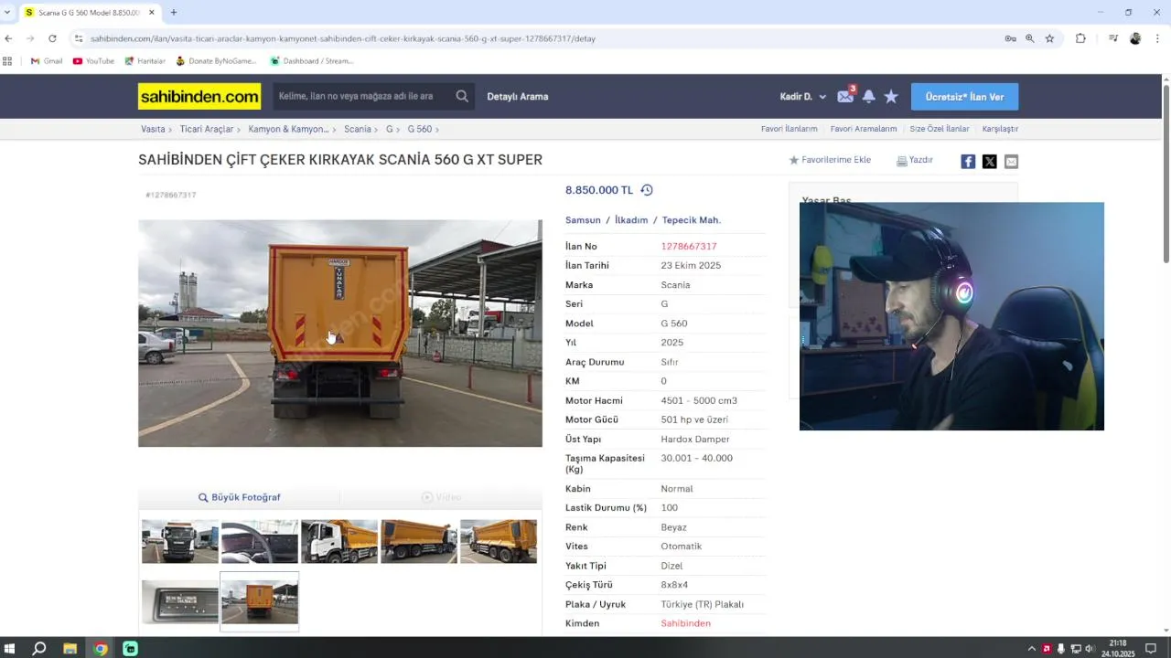
Task: Bookmark this page star icon
Action: coord(1049,38)
